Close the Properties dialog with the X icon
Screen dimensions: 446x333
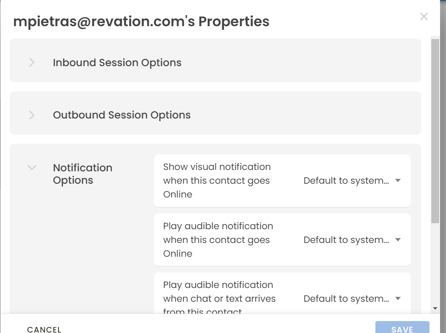(424, 17)
